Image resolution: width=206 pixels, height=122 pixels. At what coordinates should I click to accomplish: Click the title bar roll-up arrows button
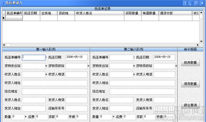tap(186, 3)
